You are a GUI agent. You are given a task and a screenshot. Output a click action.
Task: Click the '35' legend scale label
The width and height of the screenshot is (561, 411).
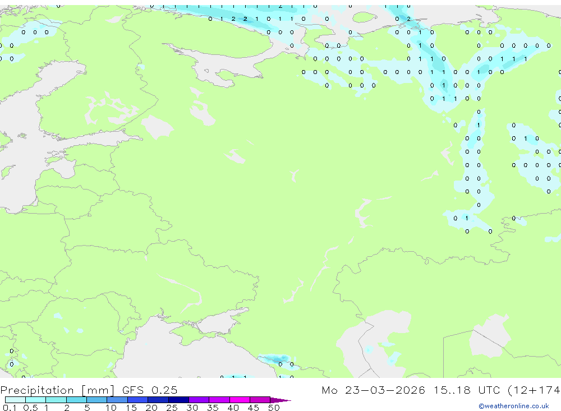point(213,408)
